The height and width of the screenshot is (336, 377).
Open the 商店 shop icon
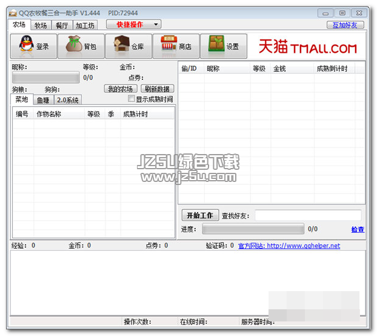tap(176, 46)
